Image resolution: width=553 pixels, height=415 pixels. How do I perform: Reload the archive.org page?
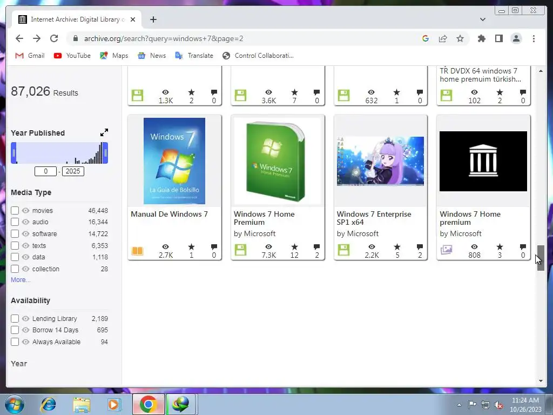pos(54,38)
